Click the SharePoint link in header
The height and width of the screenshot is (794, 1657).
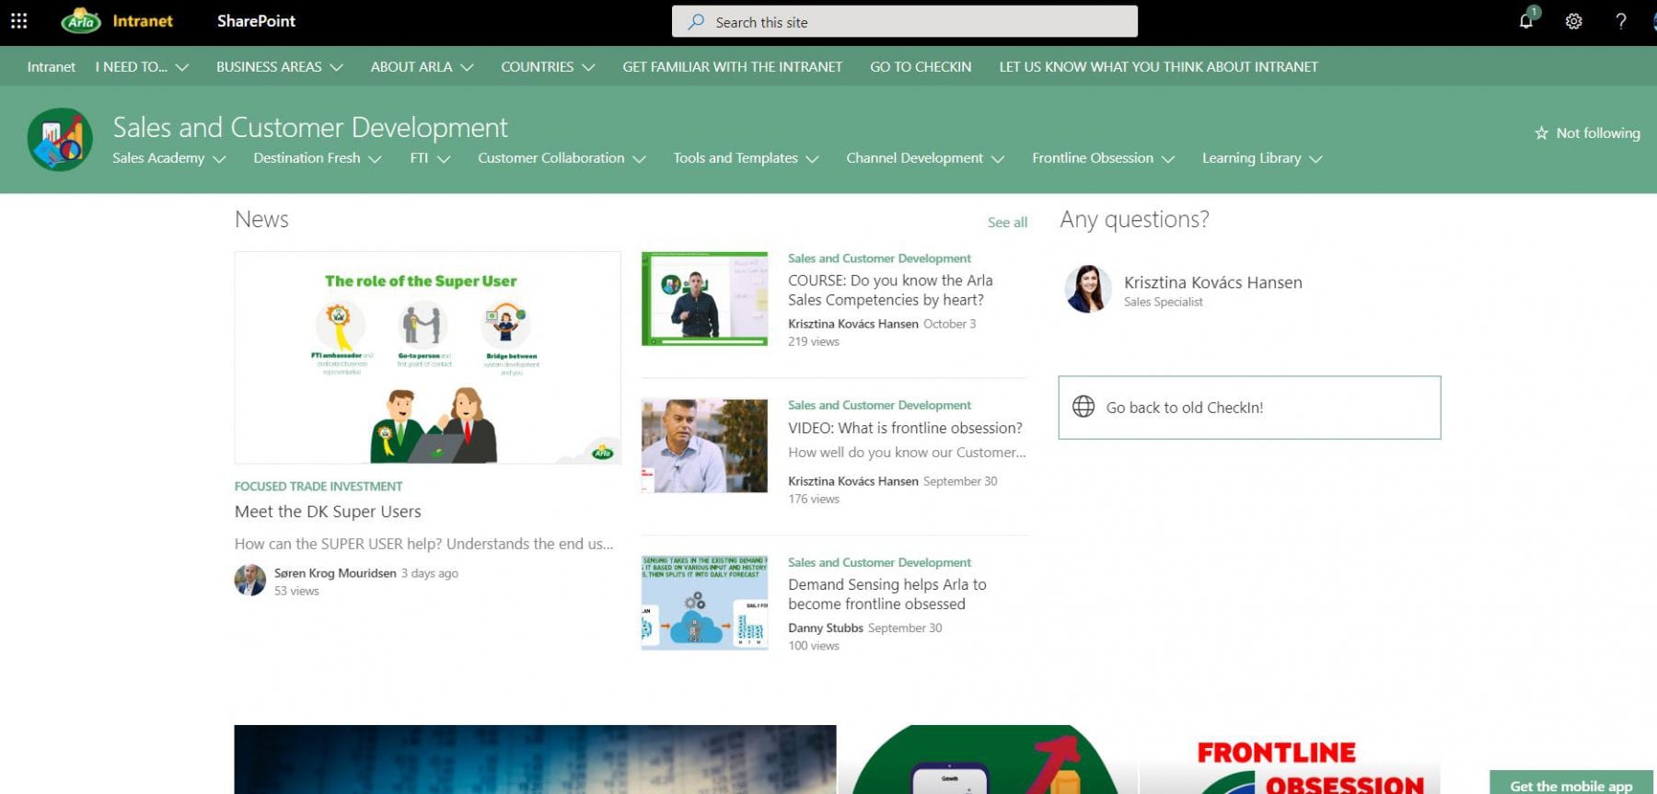pyautogui.click(x=256, y=21)
